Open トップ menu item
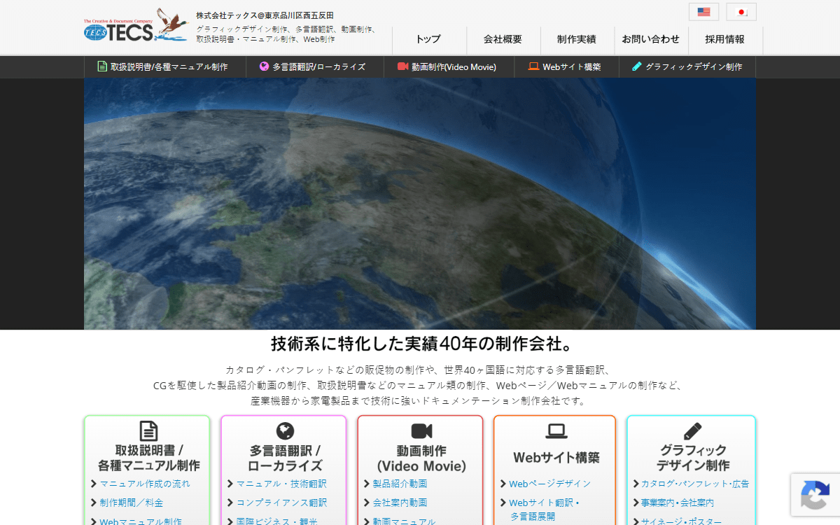The image size is (840, 525). (x=428, y=40)
